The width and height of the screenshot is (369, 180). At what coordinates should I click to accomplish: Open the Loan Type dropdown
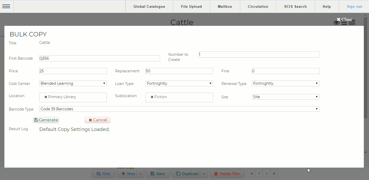(x=179, y=83)
